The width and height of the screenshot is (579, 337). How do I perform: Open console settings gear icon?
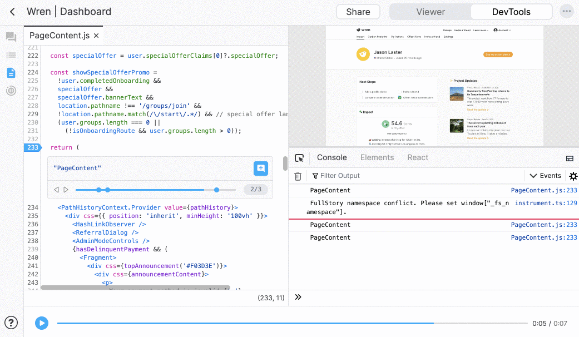[x=573, y=176]
